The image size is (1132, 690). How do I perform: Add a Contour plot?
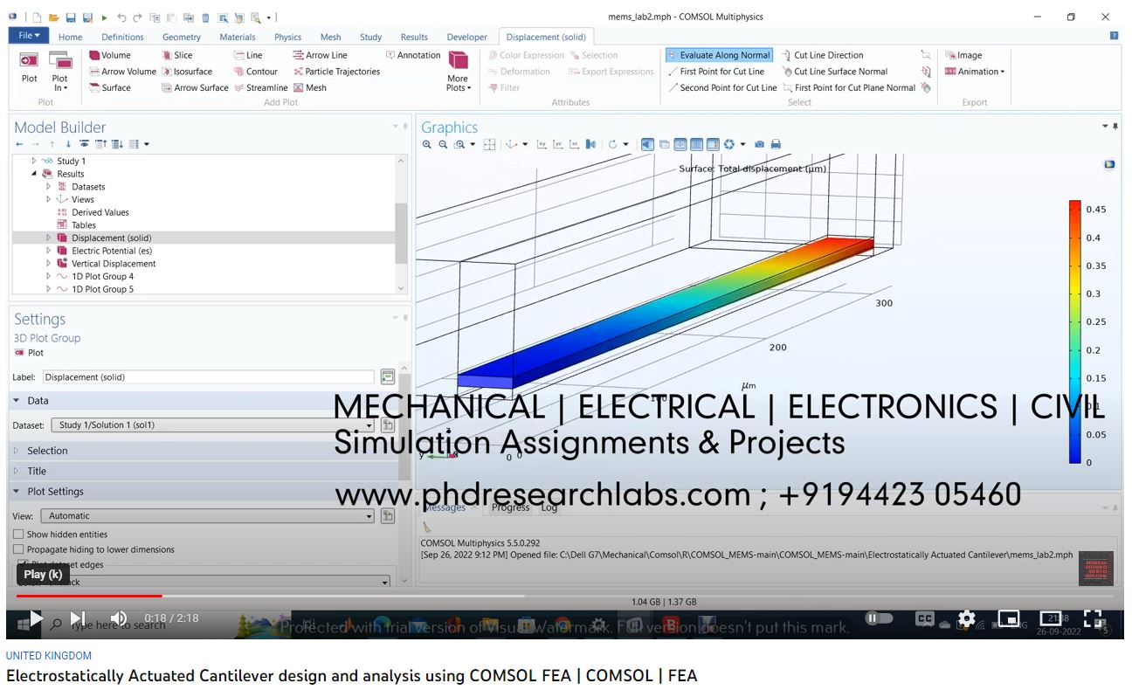tap(256, 72)
